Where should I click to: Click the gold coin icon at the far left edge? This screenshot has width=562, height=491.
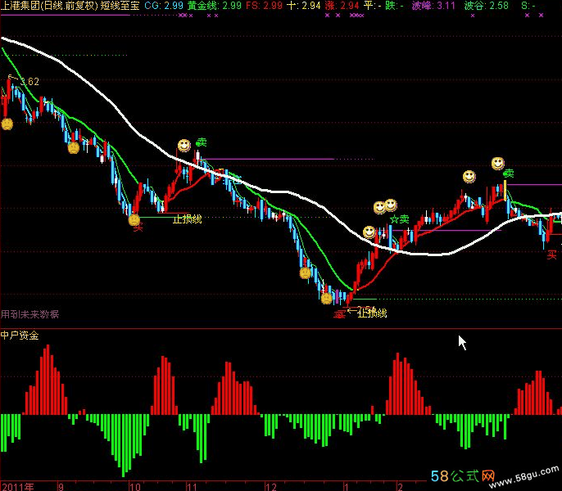click(7, 124)
